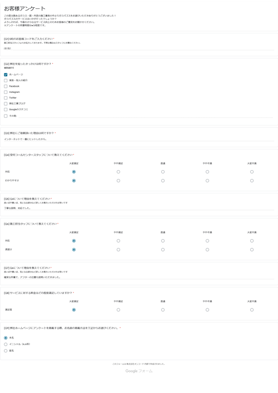Choose the イニシャル radio option in Q9
The width and height of the screenshot is (278, 393).
[6, 345]
